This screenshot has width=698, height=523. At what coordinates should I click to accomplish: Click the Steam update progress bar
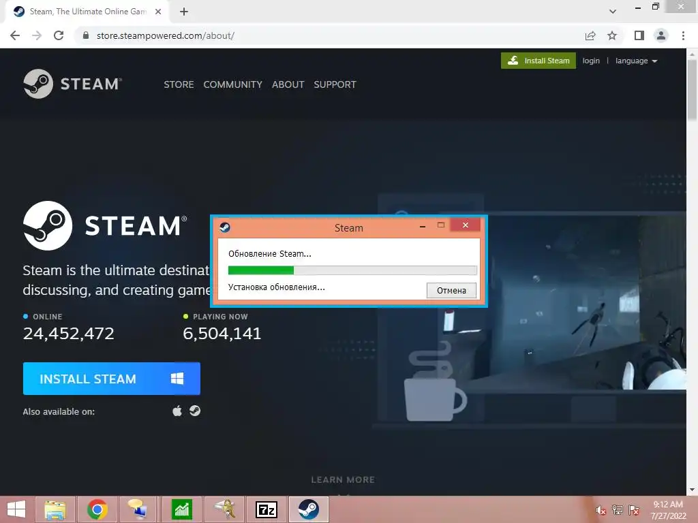point(352,270)
